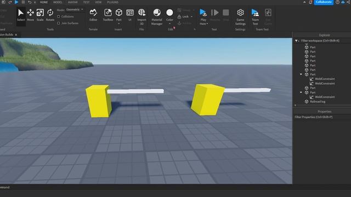351x197 pixels.
Task: Click the Explorer panel title
Action: (x=324, y=35)
